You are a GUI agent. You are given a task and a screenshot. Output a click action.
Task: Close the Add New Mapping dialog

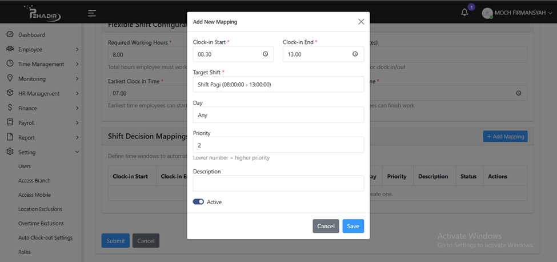[x=361, y=22]
